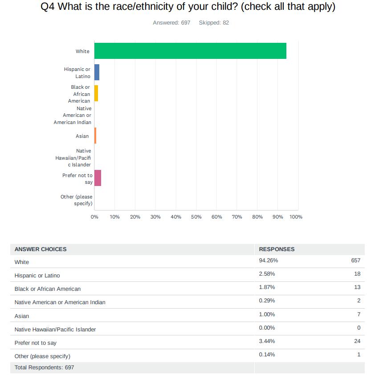Image resolution: width=375 pixels, height=380 pixels.
Task: Click the RESPONSES column header
Action: [x=277, y=249]
